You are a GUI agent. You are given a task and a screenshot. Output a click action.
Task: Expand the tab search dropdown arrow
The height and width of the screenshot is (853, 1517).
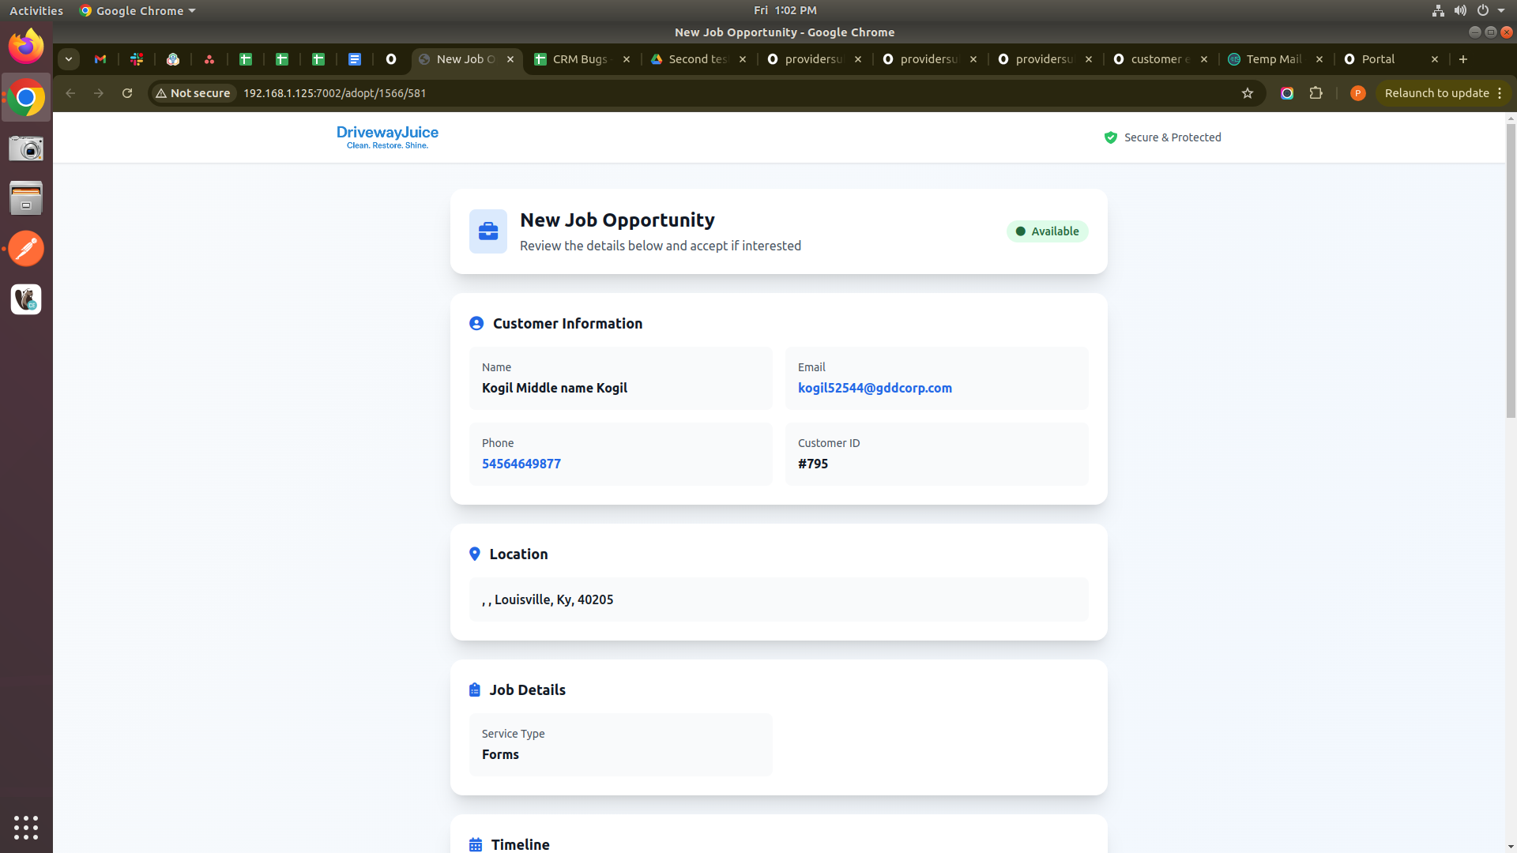[69, 59]
